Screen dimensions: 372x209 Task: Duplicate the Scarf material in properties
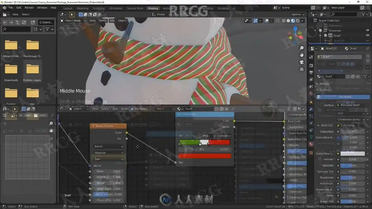point(353,76)
